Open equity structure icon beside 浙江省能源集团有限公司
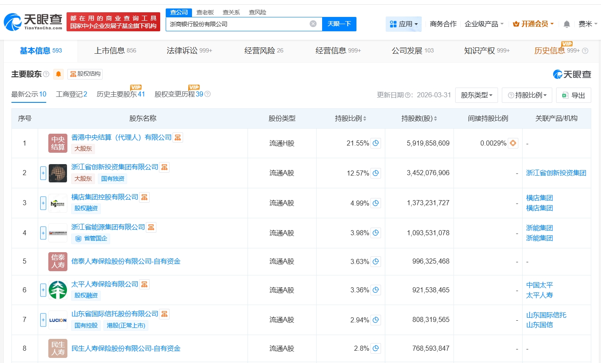This screenshot has width=601, height=363. (x=151, y=227)
